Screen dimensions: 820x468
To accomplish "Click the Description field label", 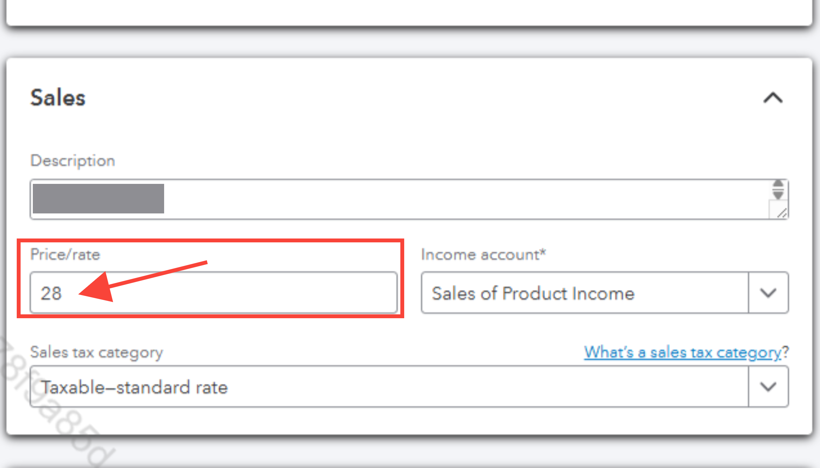I will pos(73,160).
